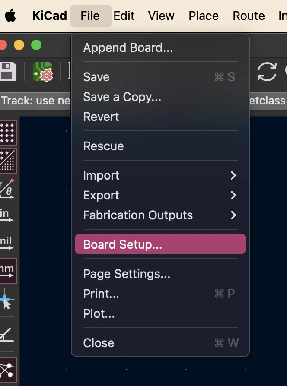Expand the Export submenu
Image resolution: width=287 pixels, height=386 pixels.
[160, 196]
